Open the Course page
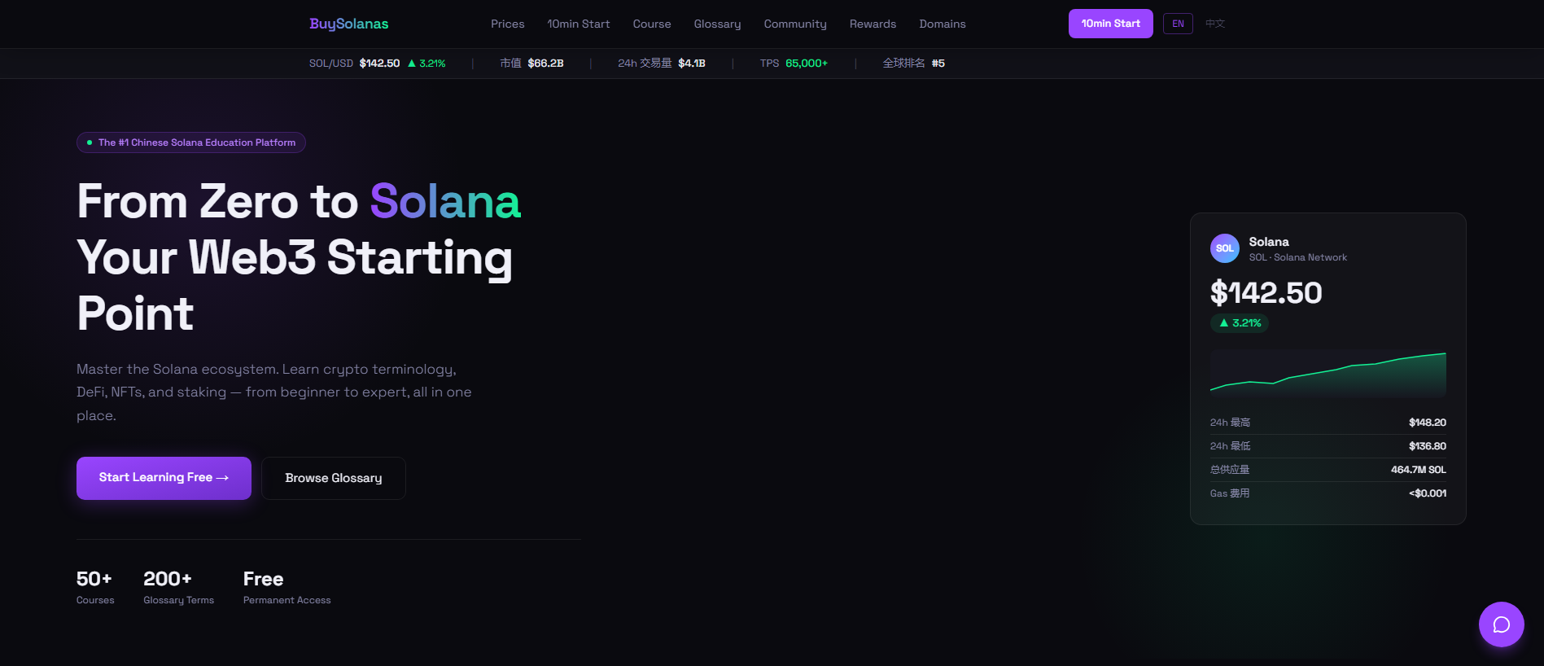Image resolution: width=1544 pixels, height=666 pixels. [x=652, y=24]
